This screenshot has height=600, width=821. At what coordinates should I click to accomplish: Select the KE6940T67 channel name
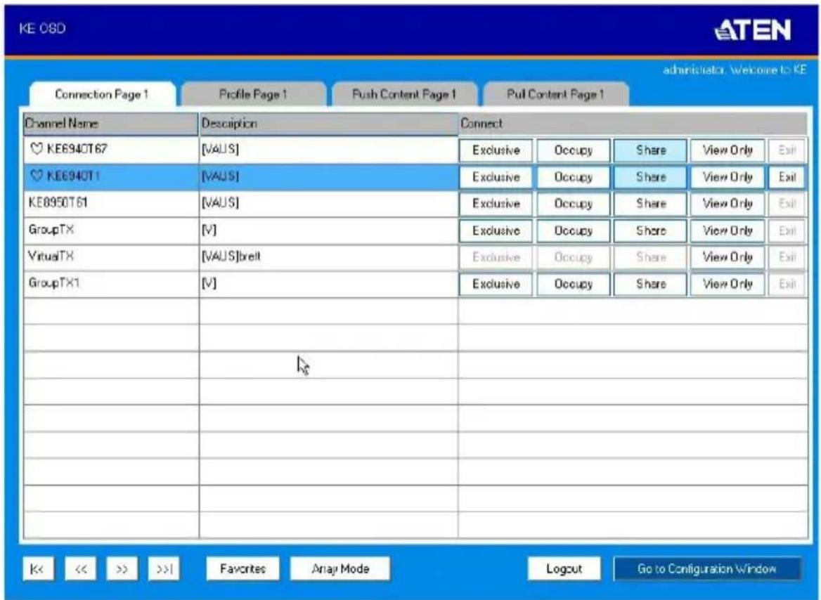click(x=77, y=149)
